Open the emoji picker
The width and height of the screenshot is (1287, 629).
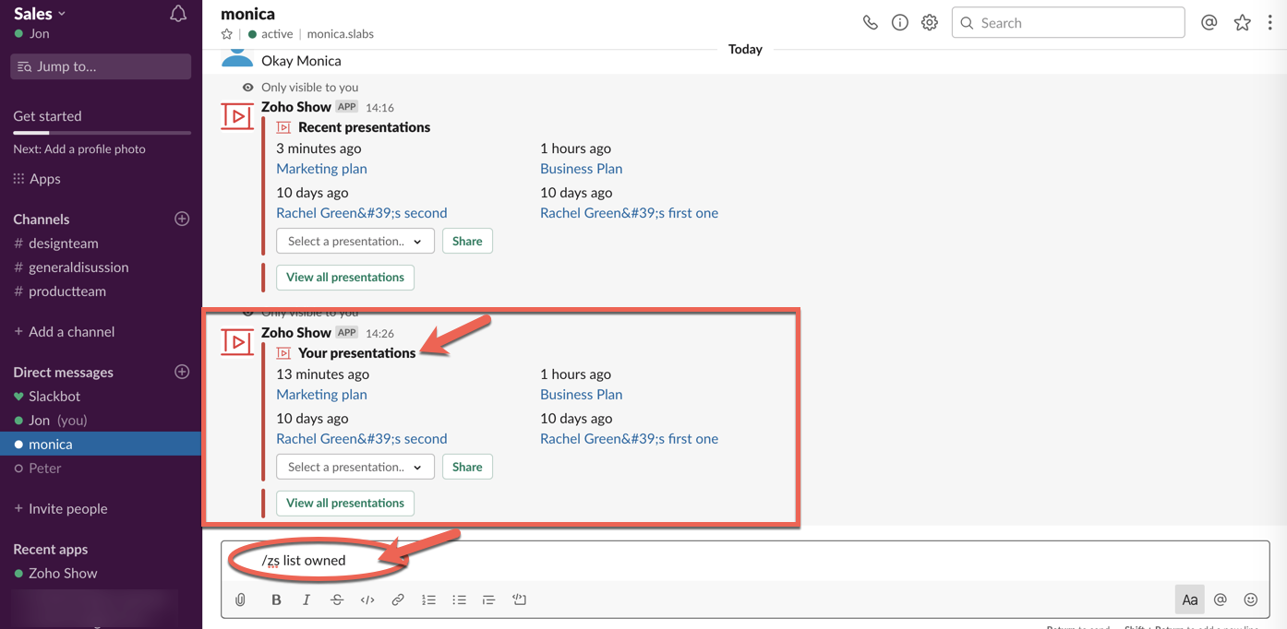click(1251, 599)
